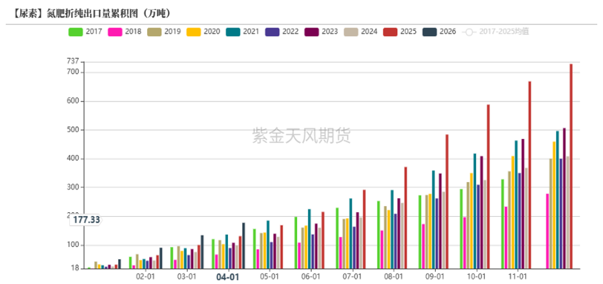Click the teal 2021 bar above 10-01

(x=475, y=211)
